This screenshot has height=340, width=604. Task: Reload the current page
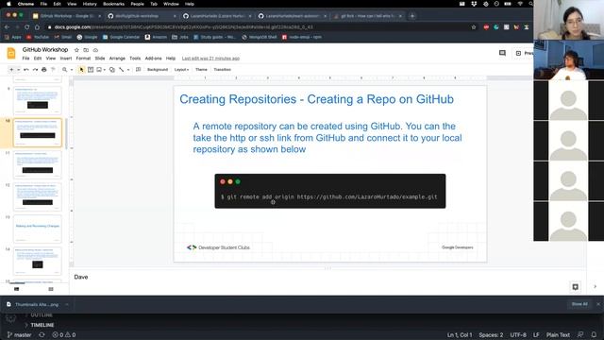click(x=27, y=27)
